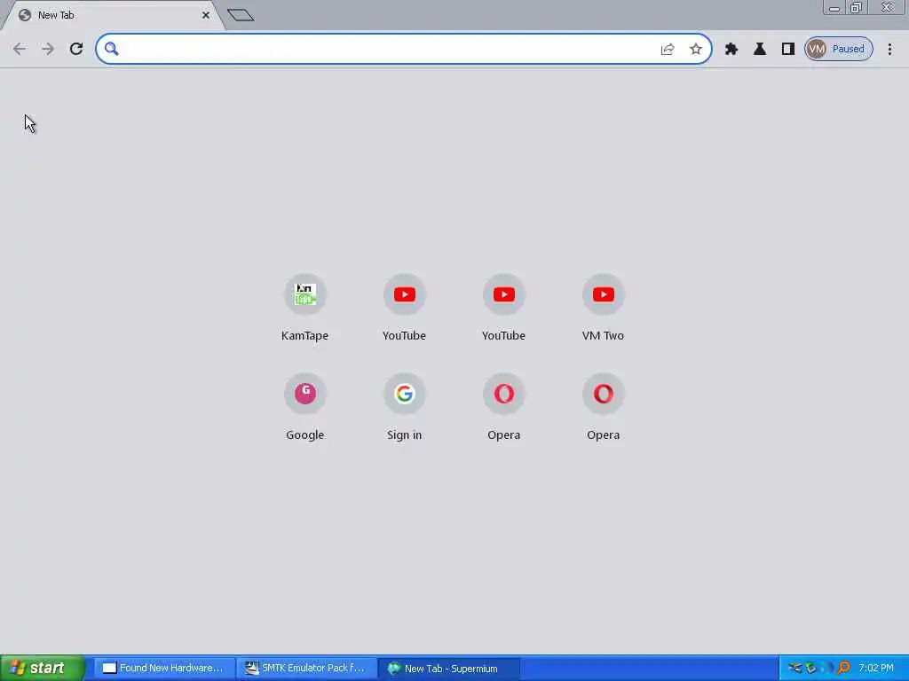Reload the current page
The height and width of the screenshot is (681, 909).
click(x=76, y=49)
